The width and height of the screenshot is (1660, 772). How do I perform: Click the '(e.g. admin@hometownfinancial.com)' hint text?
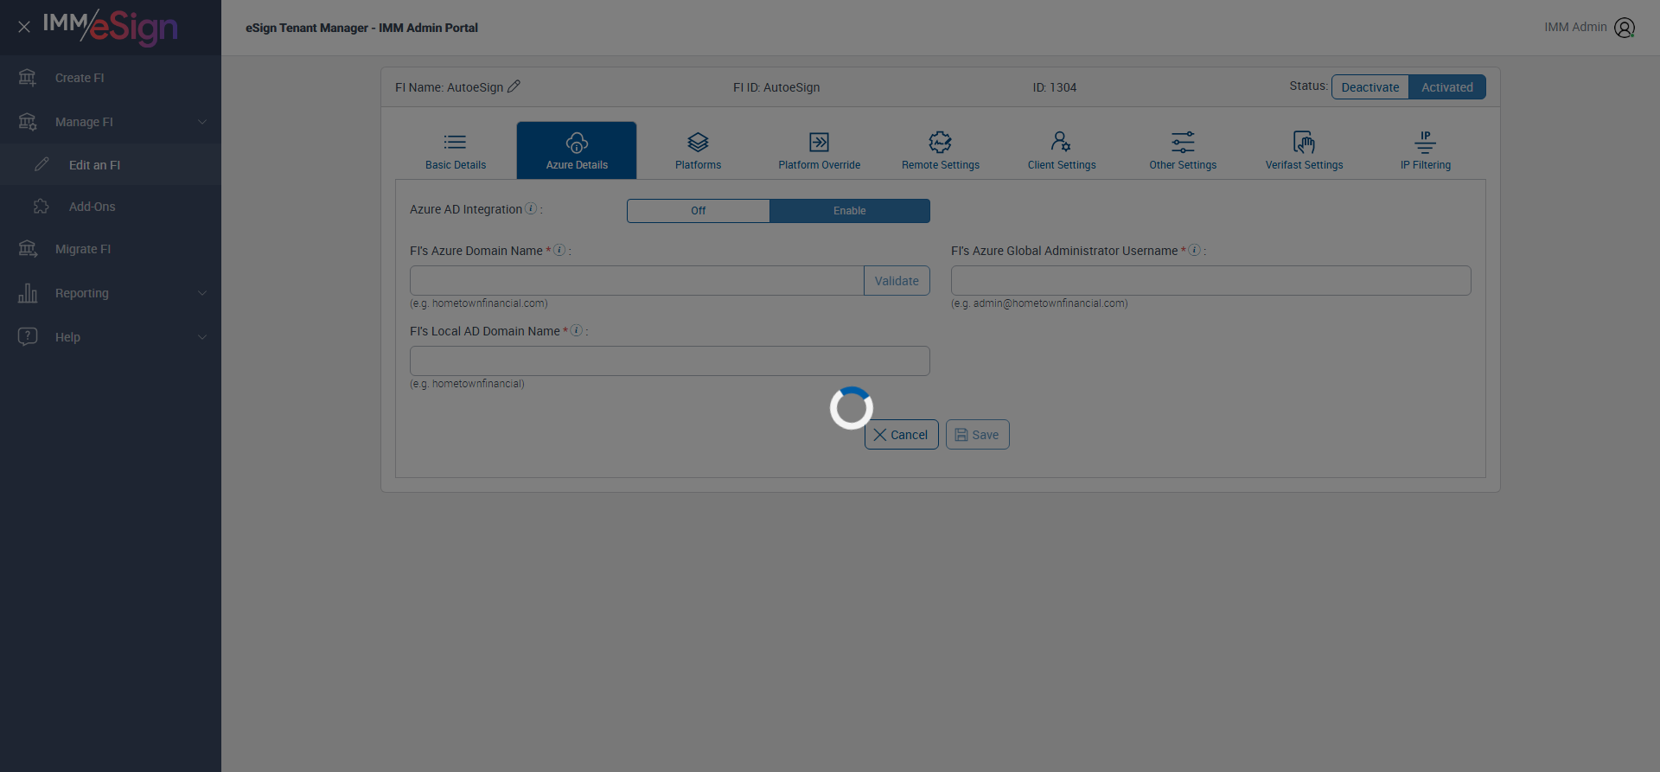(x=1039, y=303)
